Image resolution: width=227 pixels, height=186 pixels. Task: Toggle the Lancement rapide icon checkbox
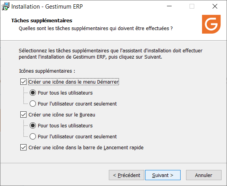[x=23, y=147]
